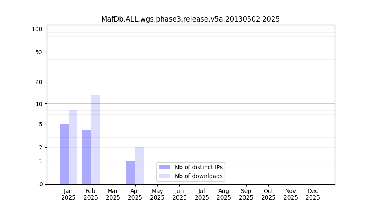This screenshot has width=372, height=207.
Task: Select the tallest February downloads bar
Action: click(95, 140)
